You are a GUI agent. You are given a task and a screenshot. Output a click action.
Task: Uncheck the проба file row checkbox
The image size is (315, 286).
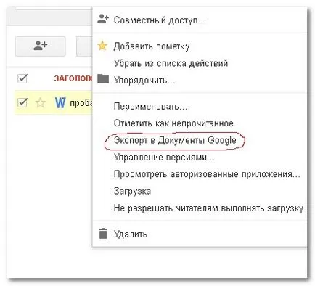(x=22, y=102)
